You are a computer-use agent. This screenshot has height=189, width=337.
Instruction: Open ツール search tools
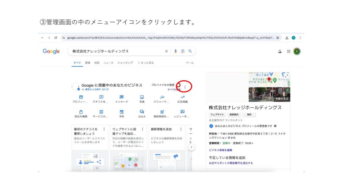(x=190, y=63)
